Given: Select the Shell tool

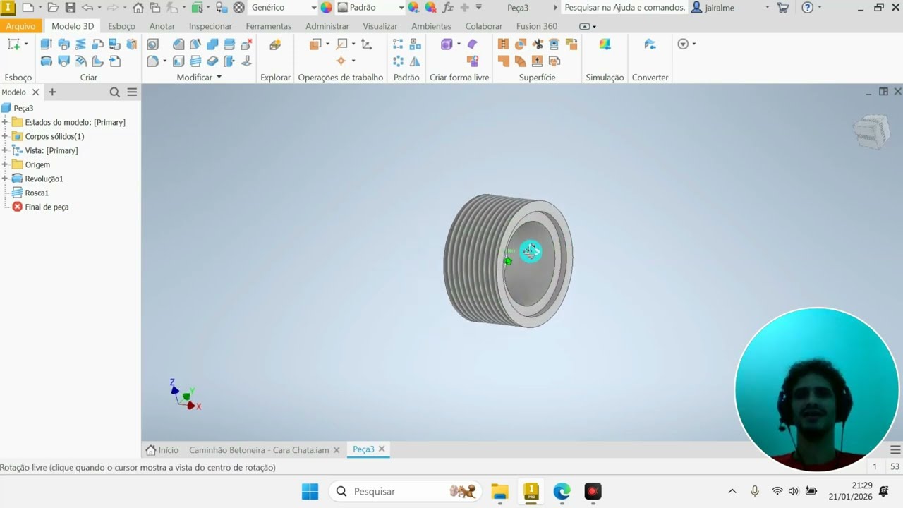Looking at the screenshot, I should click(178, 61).
